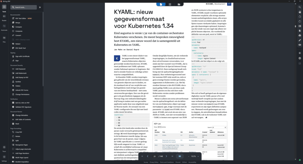Open the Add Watermark tool
The image size is (303, 164).
pyautogui.click(x=21, y=73)
